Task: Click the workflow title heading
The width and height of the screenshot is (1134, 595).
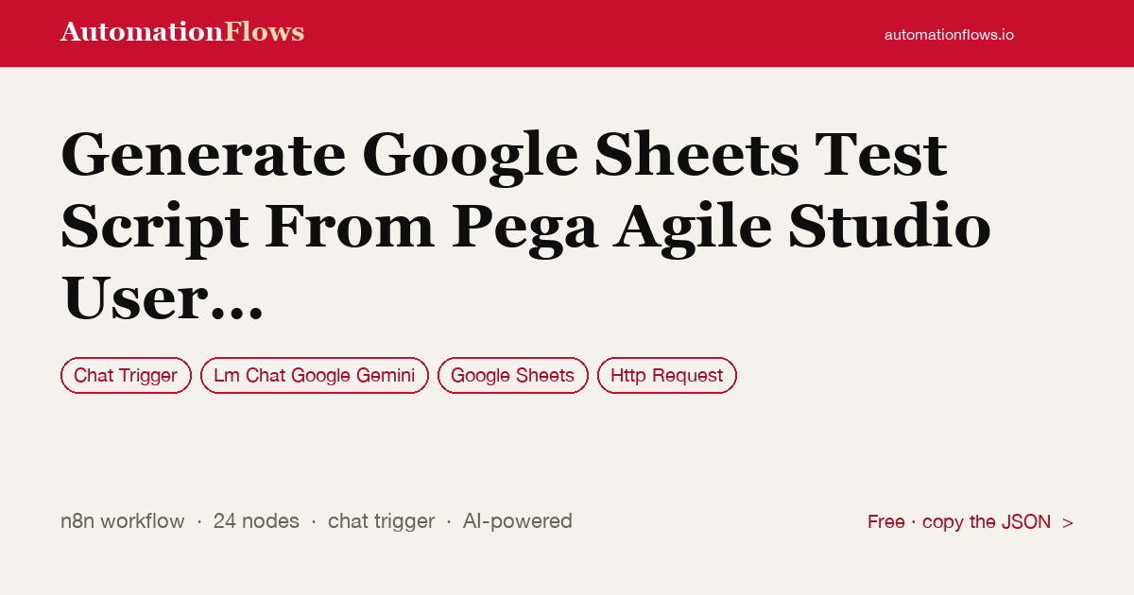Action: click(525, 227)
